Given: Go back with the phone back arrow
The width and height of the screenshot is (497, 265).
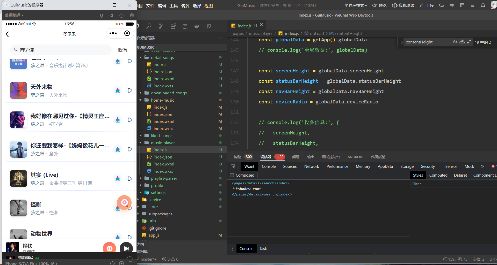Looking at the screenshot, I should (x=7, y=34).
